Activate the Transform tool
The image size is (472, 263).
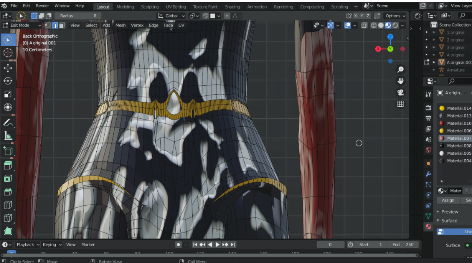8,107
